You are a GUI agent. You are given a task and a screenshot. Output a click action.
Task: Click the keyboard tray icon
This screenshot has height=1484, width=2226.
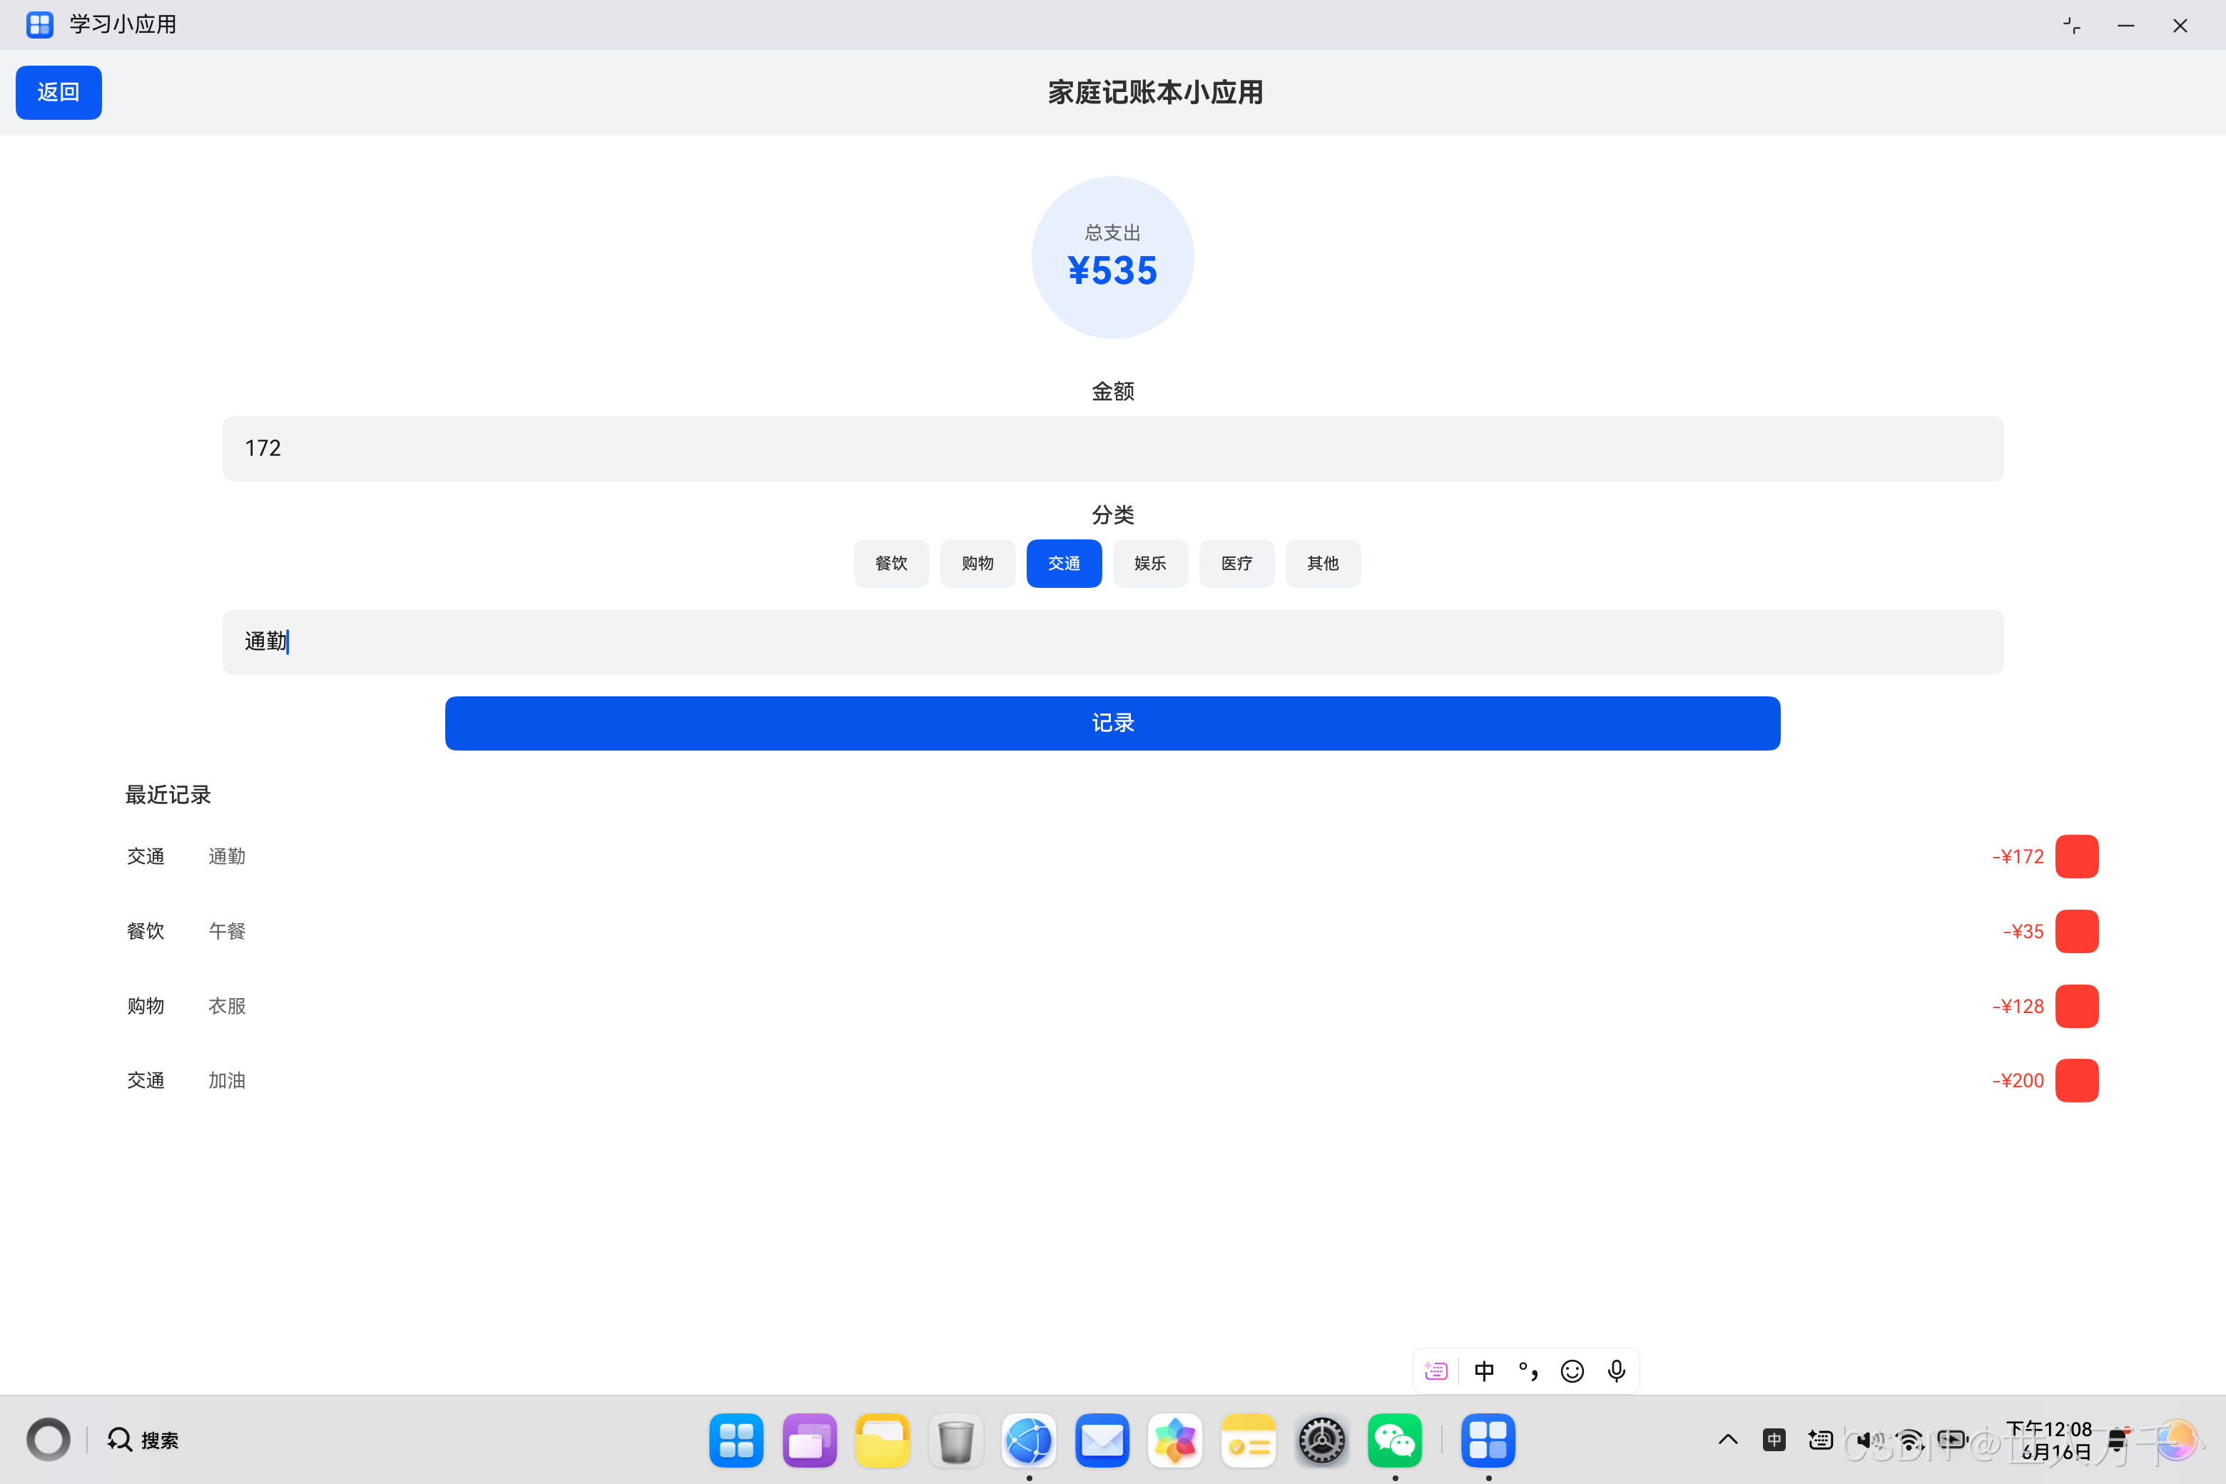point(1820,1440)
